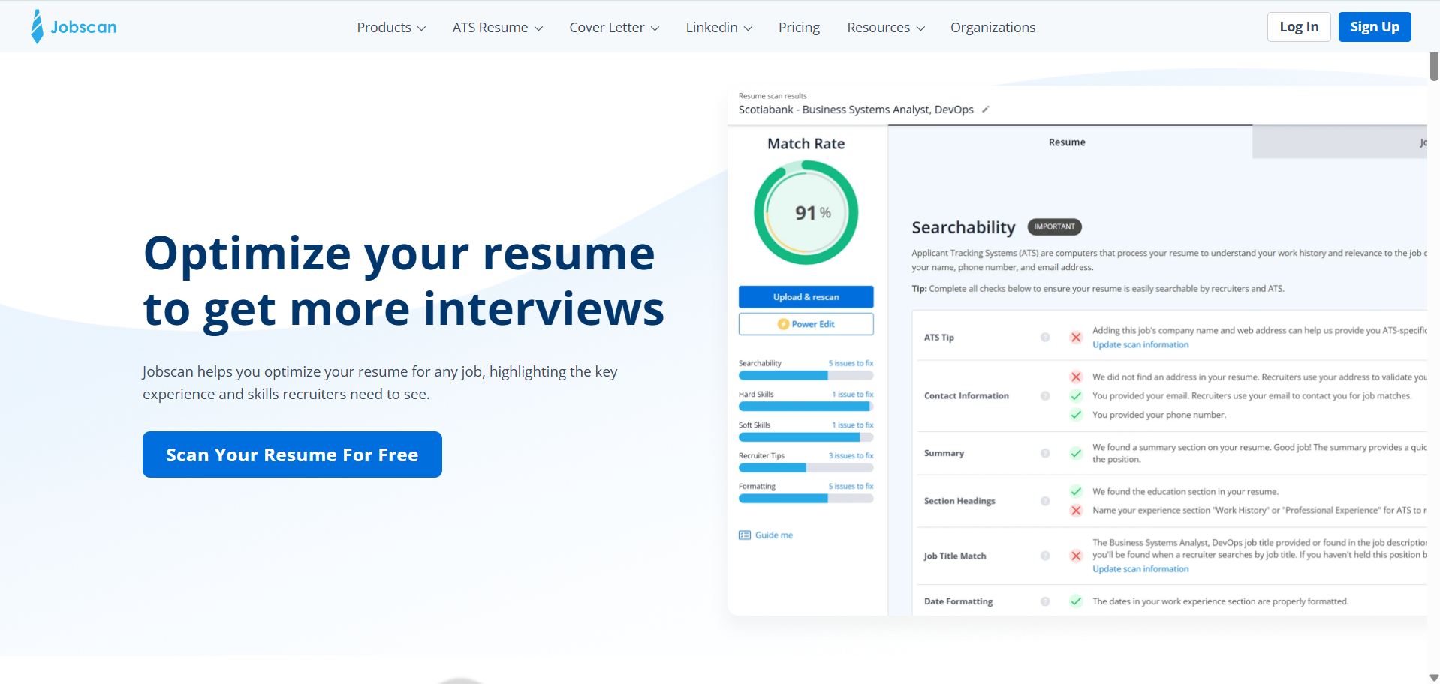Click the info icon beside Summary

point(1045,453)
